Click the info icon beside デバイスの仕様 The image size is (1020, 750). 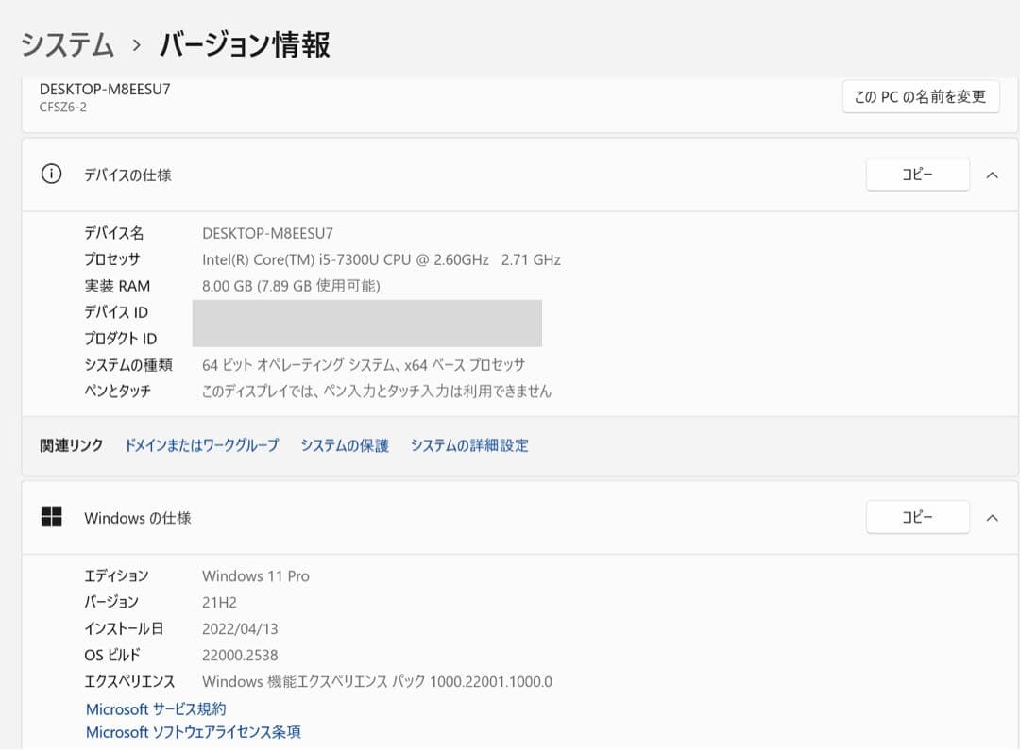point(52,175)
